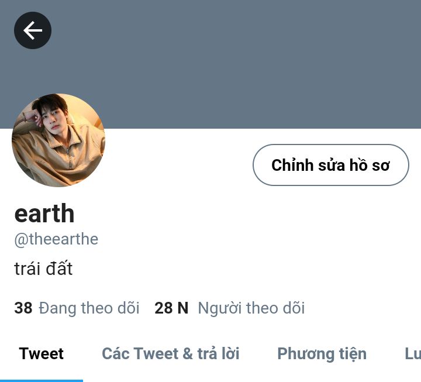Click the 28 N followers count
Screen dimensions: 421x382
coord(171,308)
